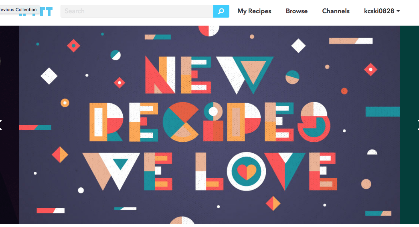Expand the caret beside kcski0828
419x227 pixels.
pos(398,11)
